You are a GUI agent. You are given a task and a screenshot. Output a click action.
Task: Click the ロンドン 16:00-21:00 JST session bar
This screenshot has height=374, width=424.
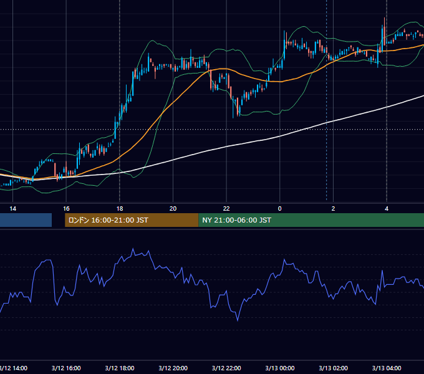pyautogui.click(x=132, y=220)
